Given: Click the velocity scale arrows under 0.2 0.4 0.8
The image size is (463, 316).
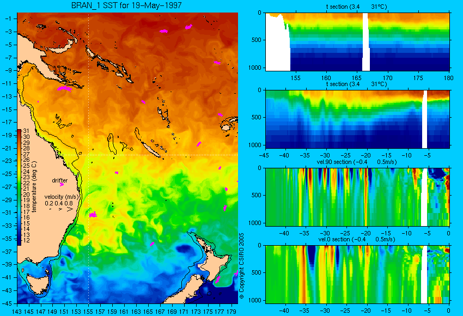Looking at the screenshot, I should (61, 209).
